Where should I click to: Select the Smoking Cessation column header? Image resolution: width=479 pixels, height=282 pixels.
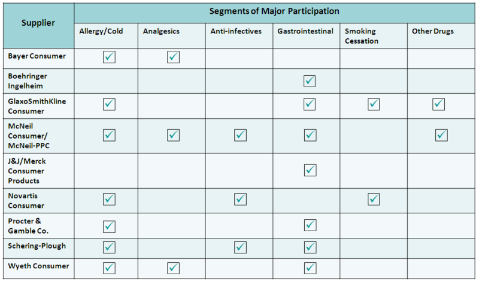[x=362, y=36]
